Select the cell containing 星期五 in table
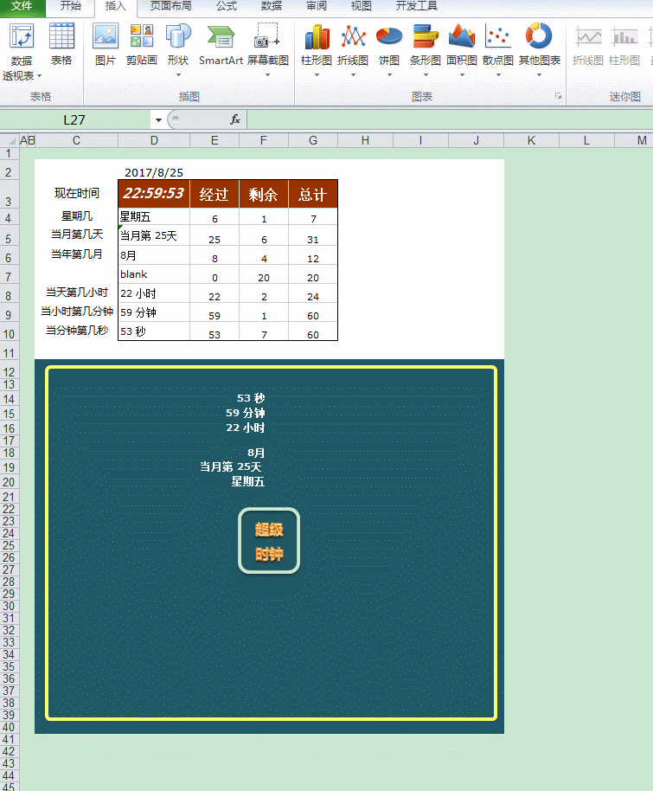Viewport: 653px width, 791px height. [x=154, y=216]
